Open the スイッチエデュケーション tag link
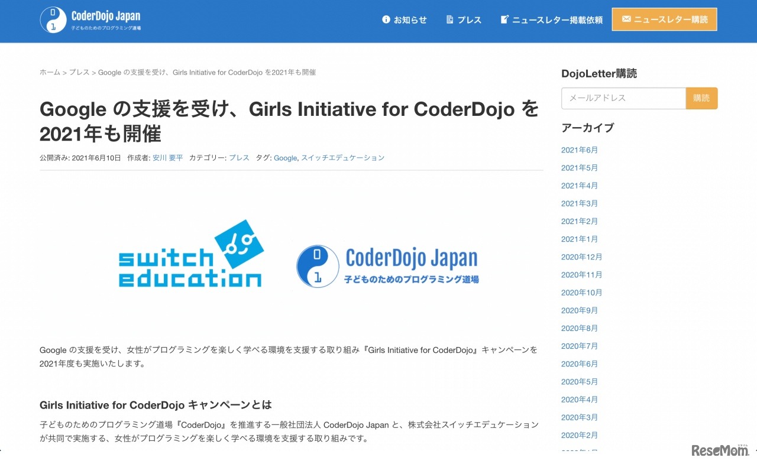Viewport: 757px width, 464px height. click(x=343, y=158)
